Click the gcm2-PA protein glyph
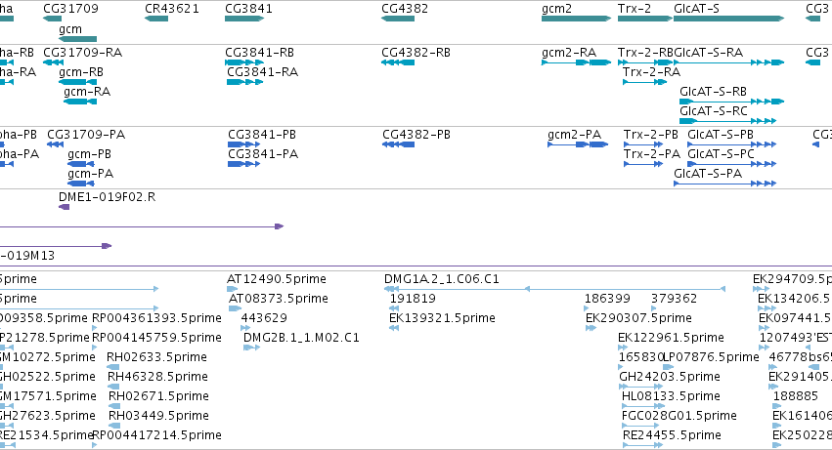This screenshot has width=832, height=450. (578, 144)
